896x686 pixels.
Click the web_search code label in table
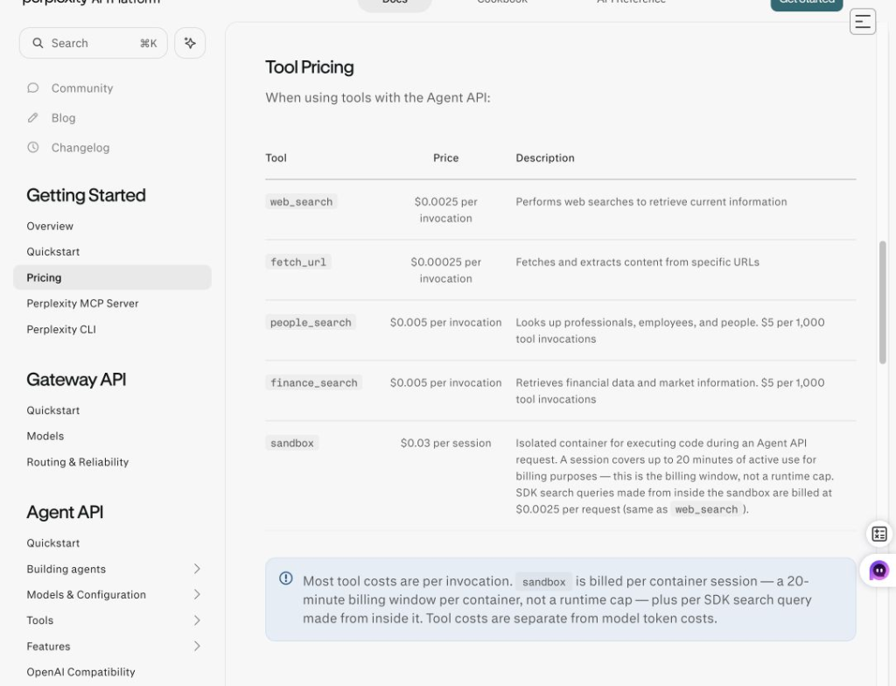point(301,201)
